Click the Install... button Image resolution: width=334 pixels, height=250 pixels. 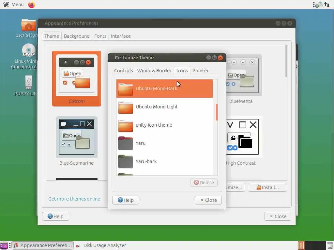[267, 187]
